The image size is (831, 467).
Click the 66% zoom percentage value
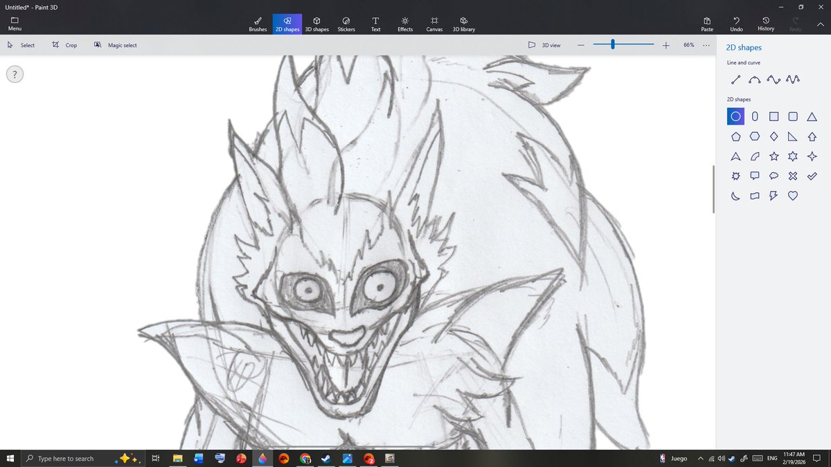coord(688,45)
